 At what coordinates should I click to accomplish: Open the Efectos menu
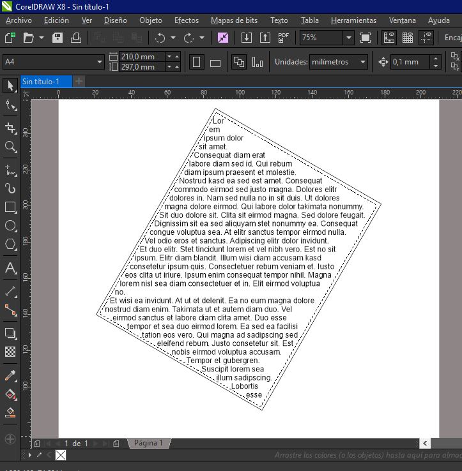187,20
